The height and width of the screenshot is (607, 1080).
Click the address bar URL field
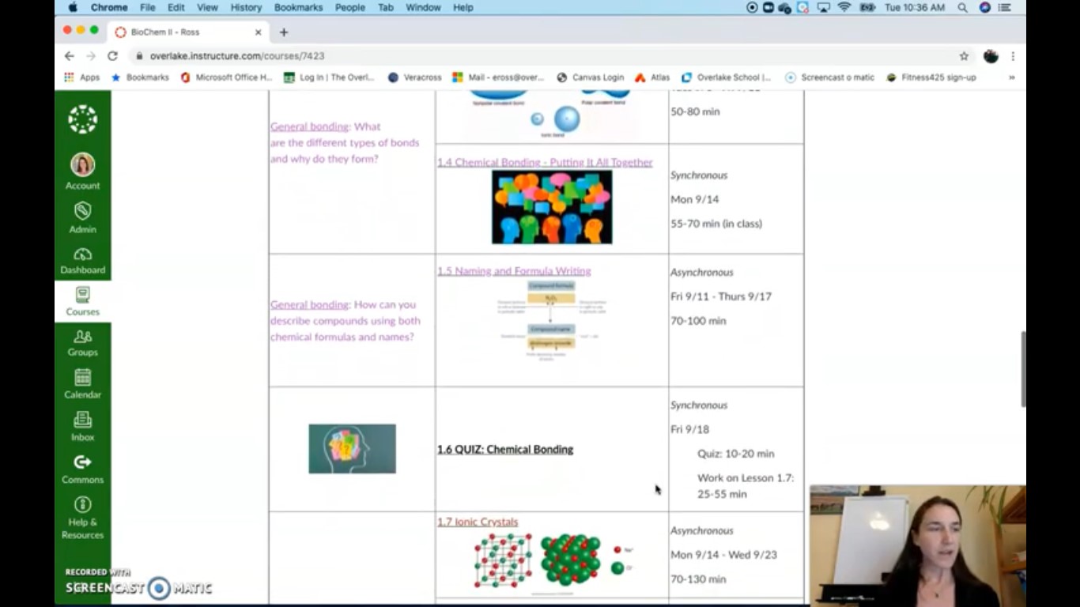coord(546,56)
